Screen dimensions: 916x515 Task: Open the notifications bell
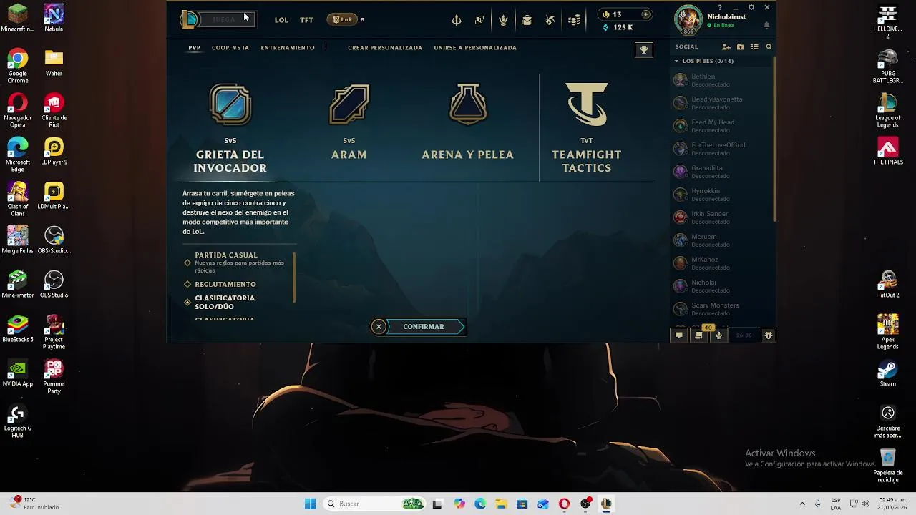coord(766,25)
